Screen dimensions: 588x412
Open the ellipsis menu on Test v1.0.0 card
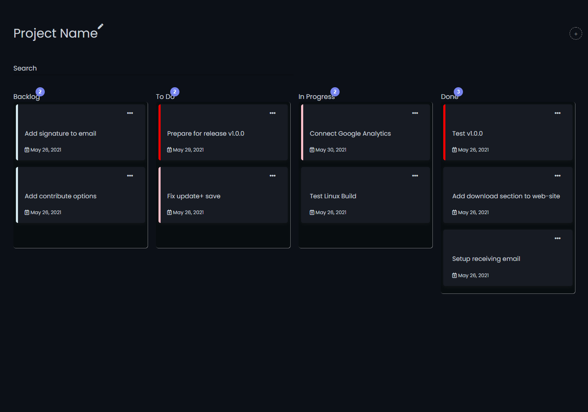click(x=557, y=113)
